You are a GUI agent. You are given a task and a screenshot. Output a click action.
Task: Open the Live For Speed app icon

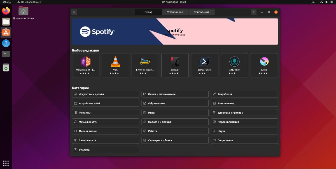(x=145, y=61)
